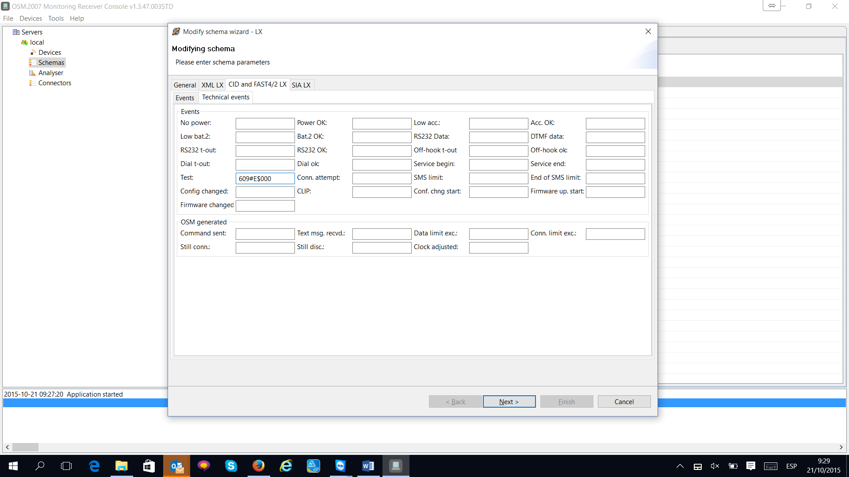Screen dimensions: 849x477
Task: Open Firefox from the taskbar
Action: point(258,466)
